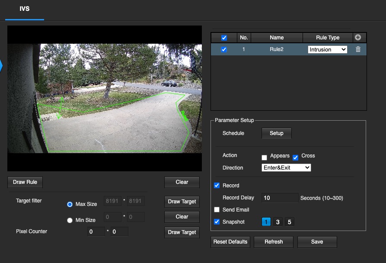Add a new rule with the plus icon
The width and height of the screenshot is (386, 263).
pos(358,38)
